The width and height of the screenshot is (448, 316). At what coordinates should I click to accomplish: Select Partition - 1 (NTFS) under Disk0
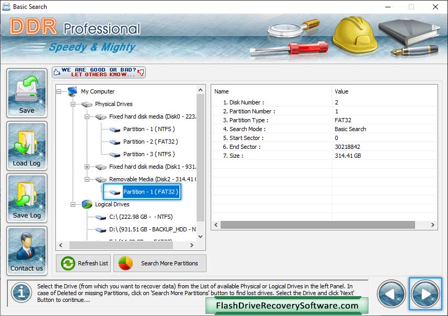(149, 130)
